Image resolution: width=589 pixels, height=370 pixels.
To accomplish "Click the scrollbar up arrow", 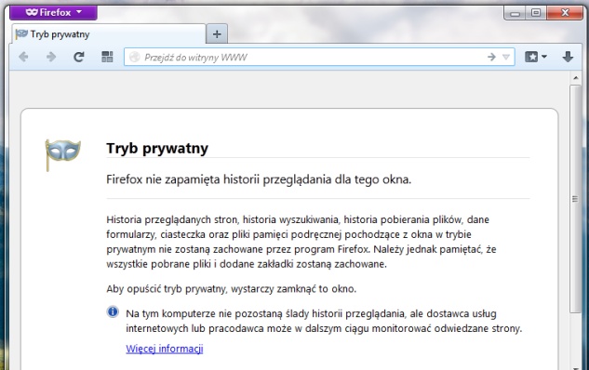I will point(575,78).
